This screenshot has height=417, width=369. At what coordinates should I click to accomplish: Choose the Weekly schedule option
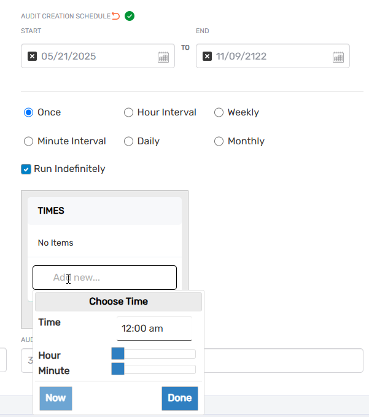click(x=219, y=112)
